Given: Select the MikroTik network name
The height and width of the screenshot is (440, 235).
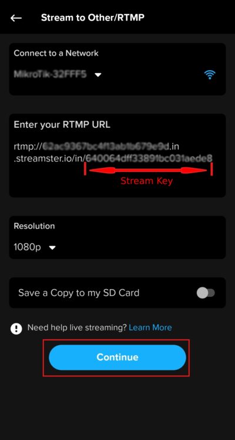Looking at the screenshot, I should (50, 74).
